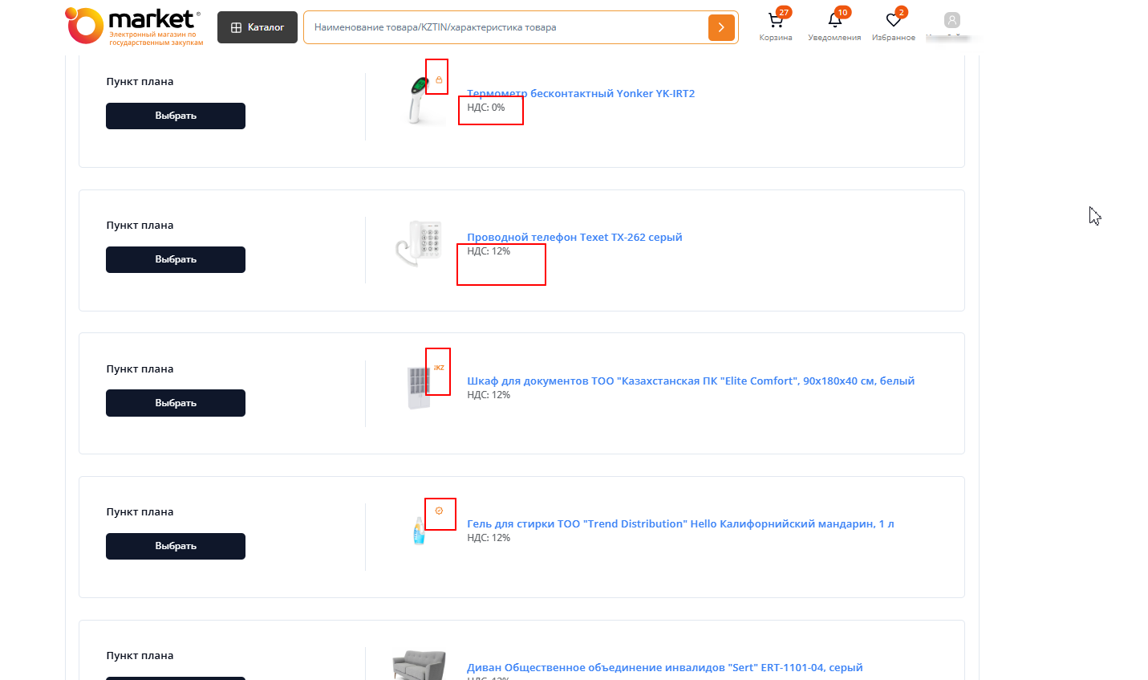The width and height of the screenshot is (1148, 680).
Task: Go to the market logo homepage
Action: coord(134,26)
